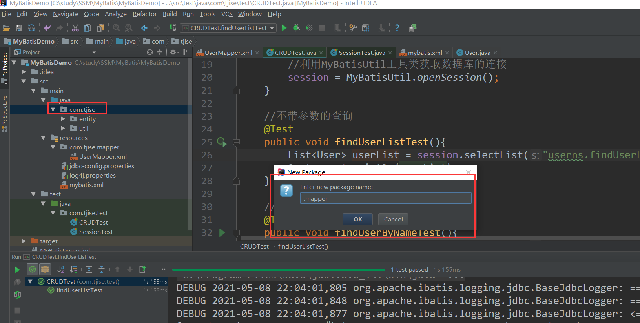Switch to SessionTest.java tab
This screenshot has height=323, width=640.
tap(361, 53)
